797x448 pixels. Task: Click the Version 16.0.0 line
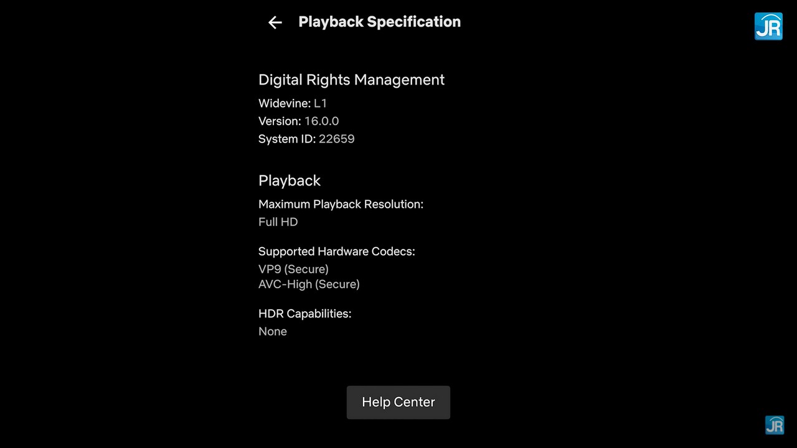299,121
